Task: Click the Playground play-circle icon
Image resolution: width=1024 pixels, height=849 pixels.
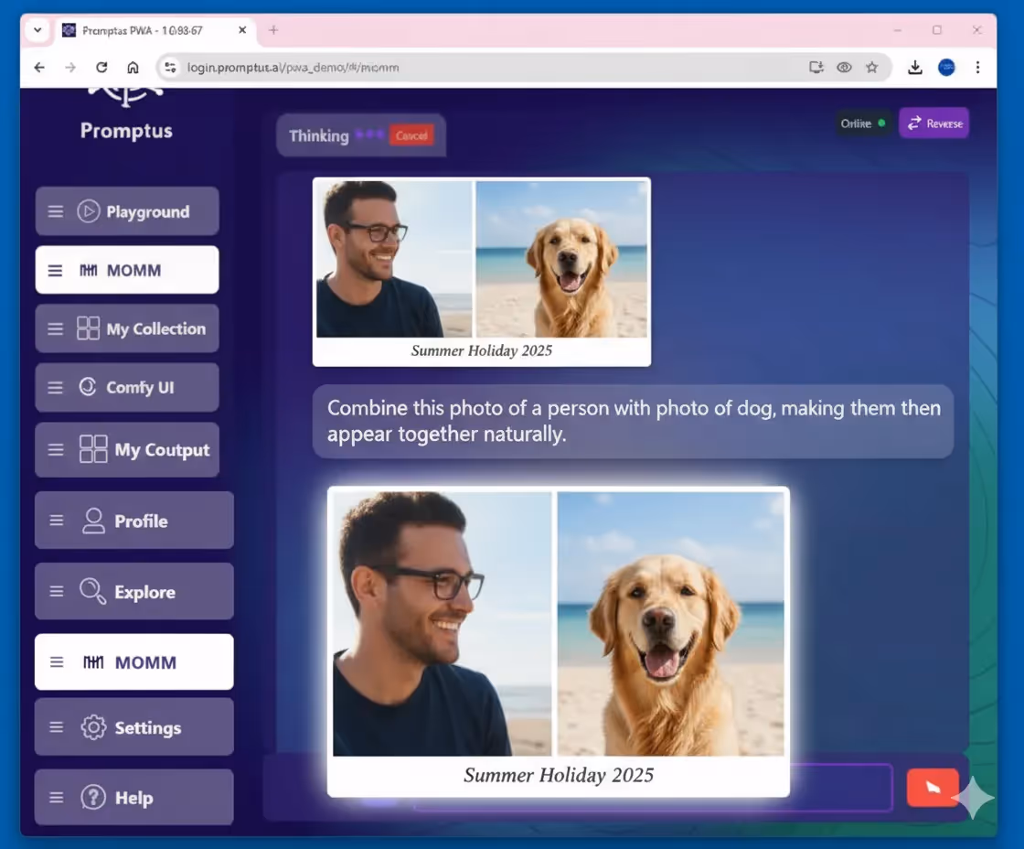Action: 88,211
